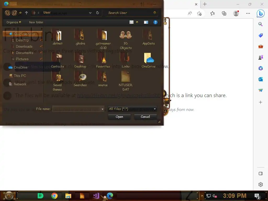Expand the view options dropdown arrow
The image size is (268, 201).
pyautogui.click(x=137, y=22)
